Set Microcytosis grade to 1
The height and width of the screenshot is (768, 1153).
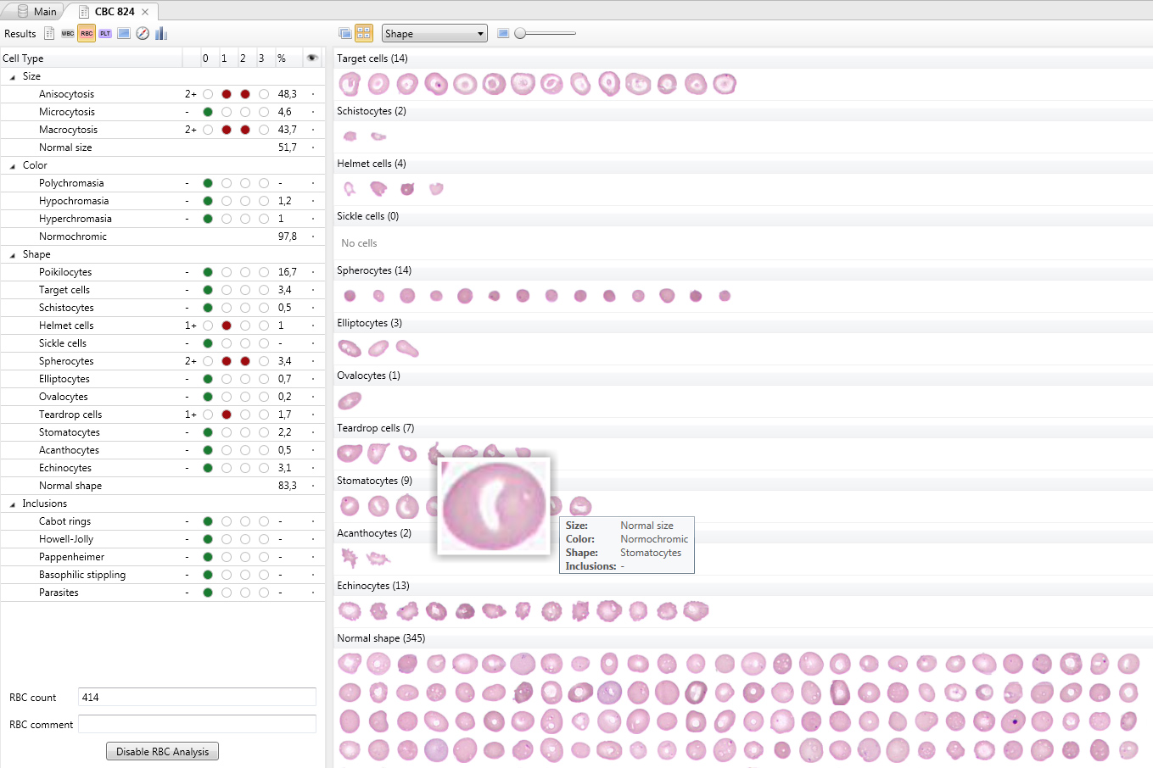[227, 112]
